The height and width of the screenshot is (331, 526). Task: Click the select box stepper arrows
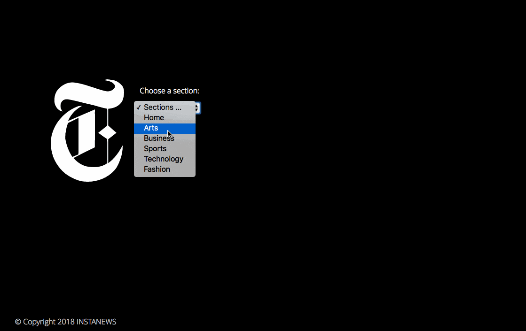tap(198, 108)
